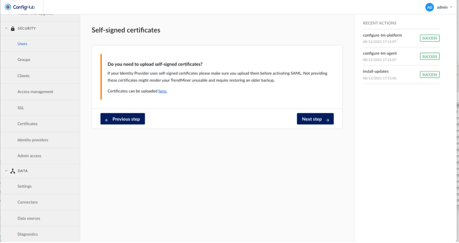
Task: Follow the 'here.' certificate upload link
Action: pyautogui.click(x=163, y=91)
